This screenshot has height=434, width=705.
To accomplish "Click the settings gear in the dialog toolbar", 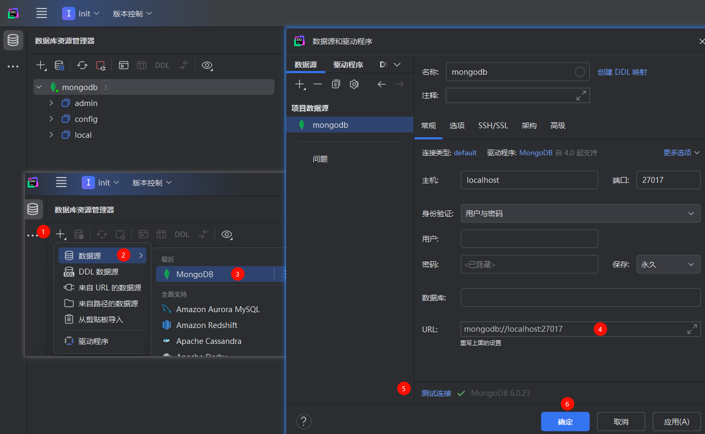I will coord(354,84).
